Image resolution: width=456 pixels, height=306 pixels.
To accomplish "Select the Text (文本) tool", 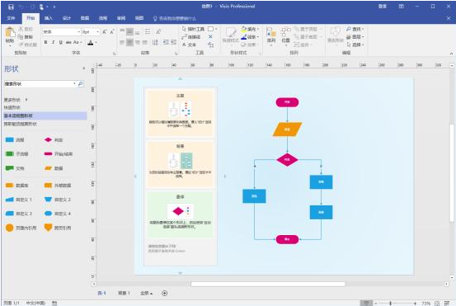I will coord(189,45).
